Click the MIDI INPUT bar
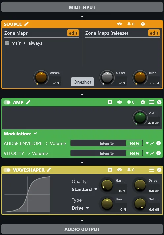 click(x=82, y=7)
